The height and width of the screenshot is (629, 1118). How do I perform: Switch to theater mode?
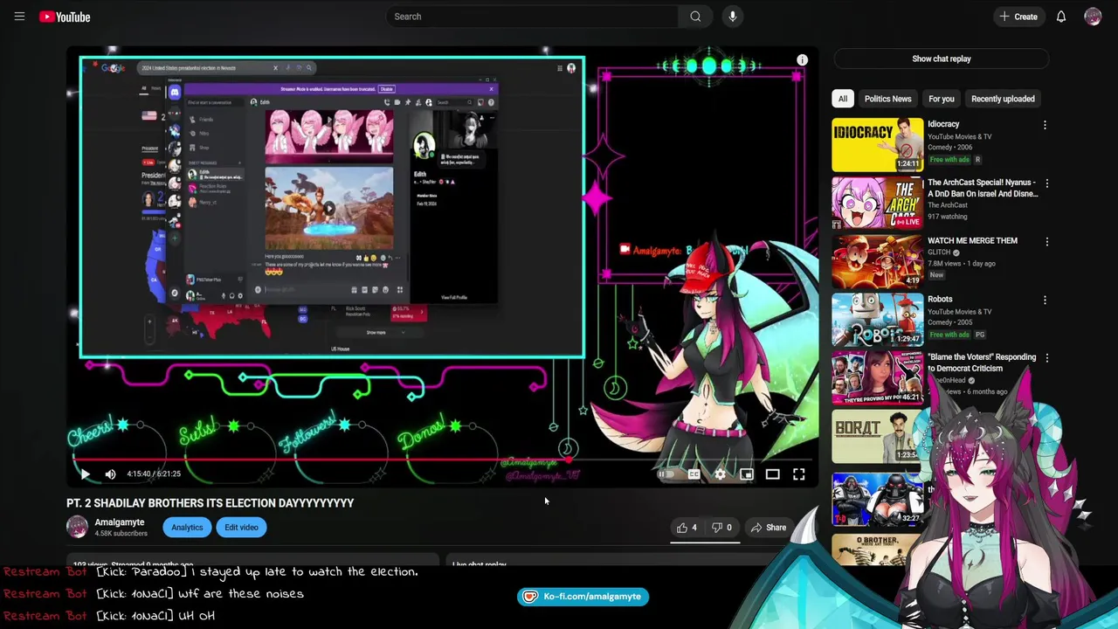(x=773, y=474)
